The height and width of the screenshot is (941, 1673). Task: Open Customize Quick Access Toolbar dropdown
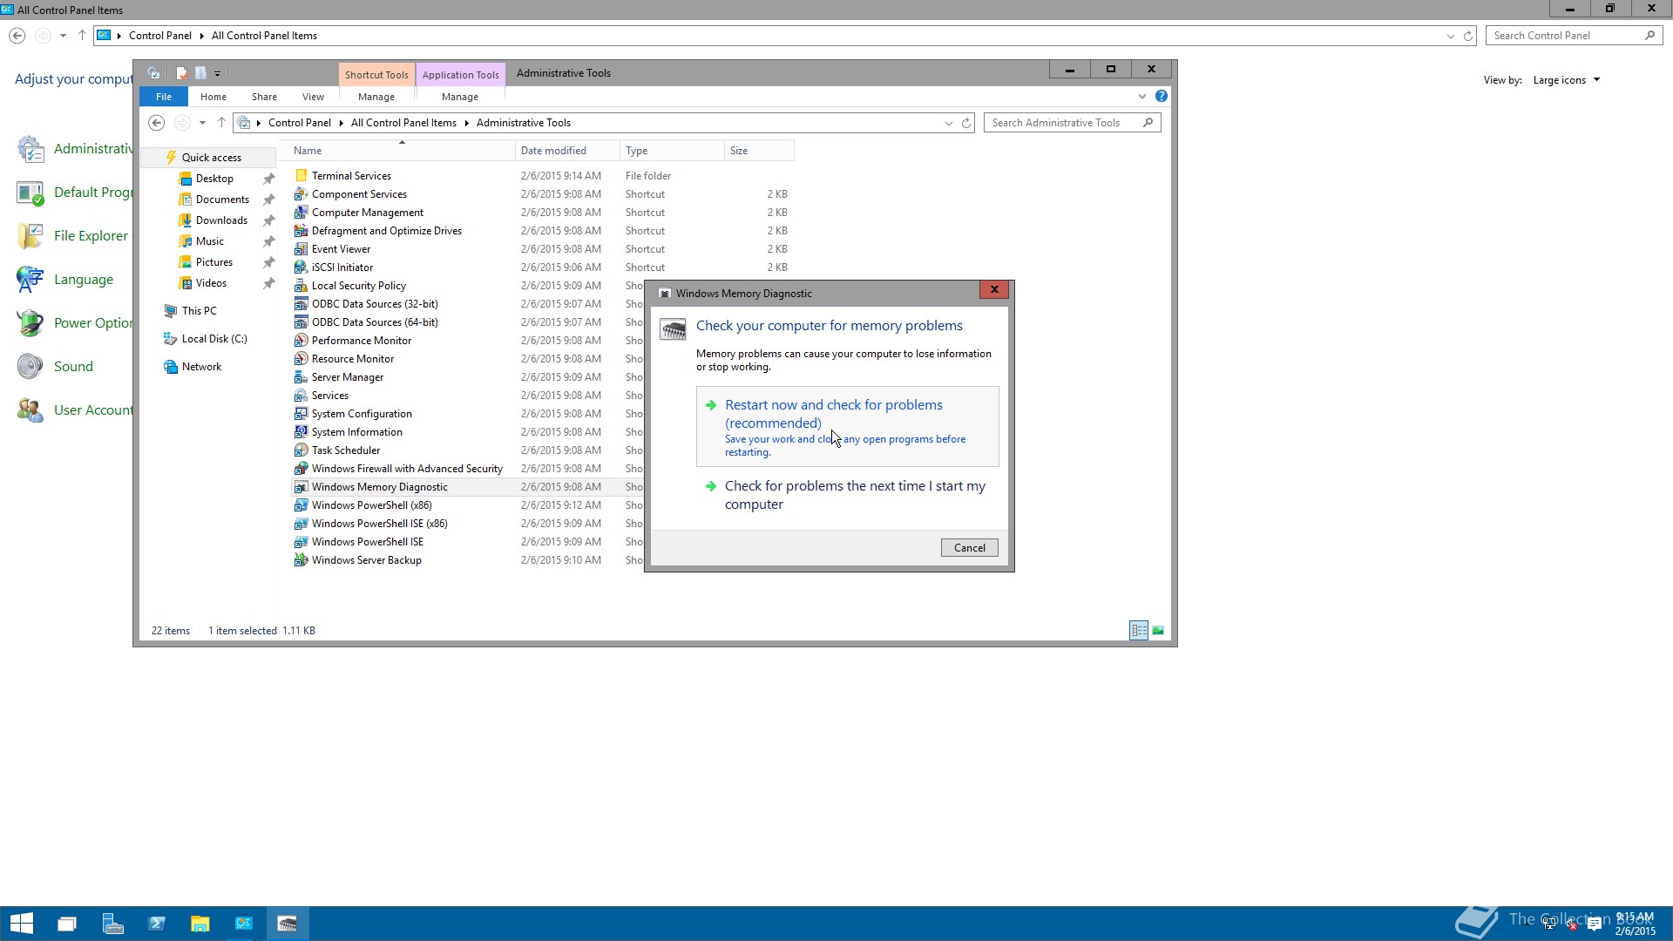point(218,73)
